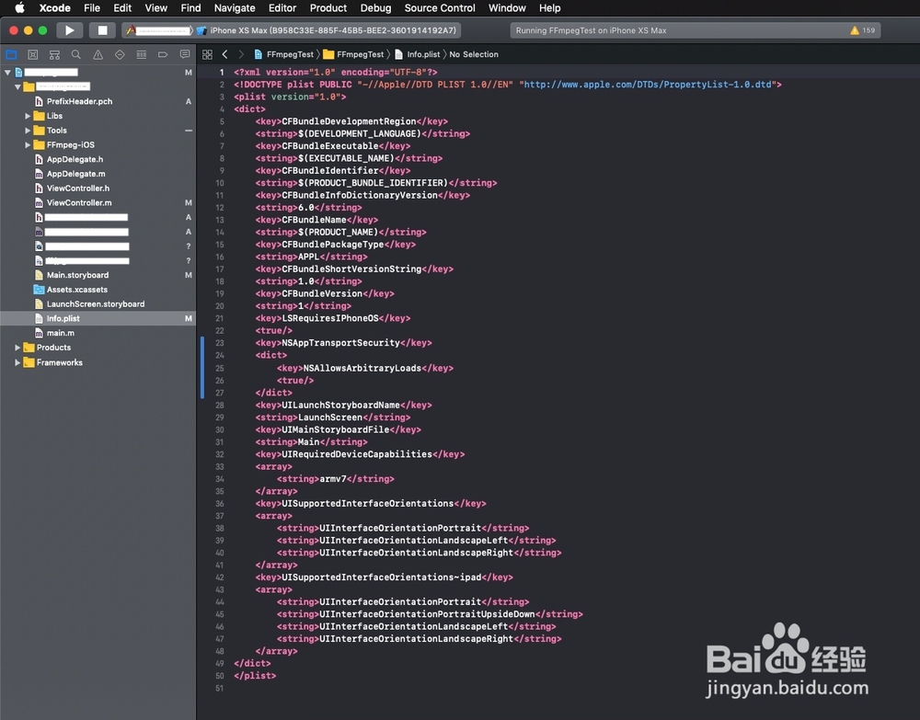This screenshot has width=920, height=720.
Task: Click FFmpegTest folder in jump bar
Action: click(354, 54)
